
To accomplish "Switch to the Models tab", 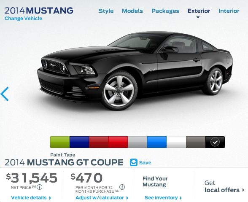I will [x=132, y=11].
